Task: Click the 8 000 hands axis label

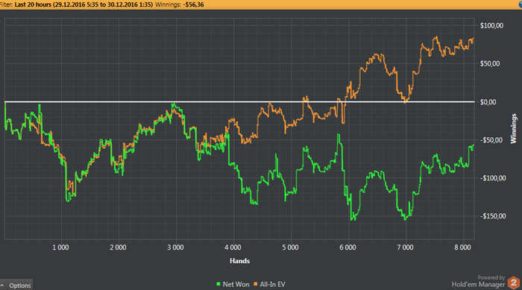Action: [x=463, y=248]
